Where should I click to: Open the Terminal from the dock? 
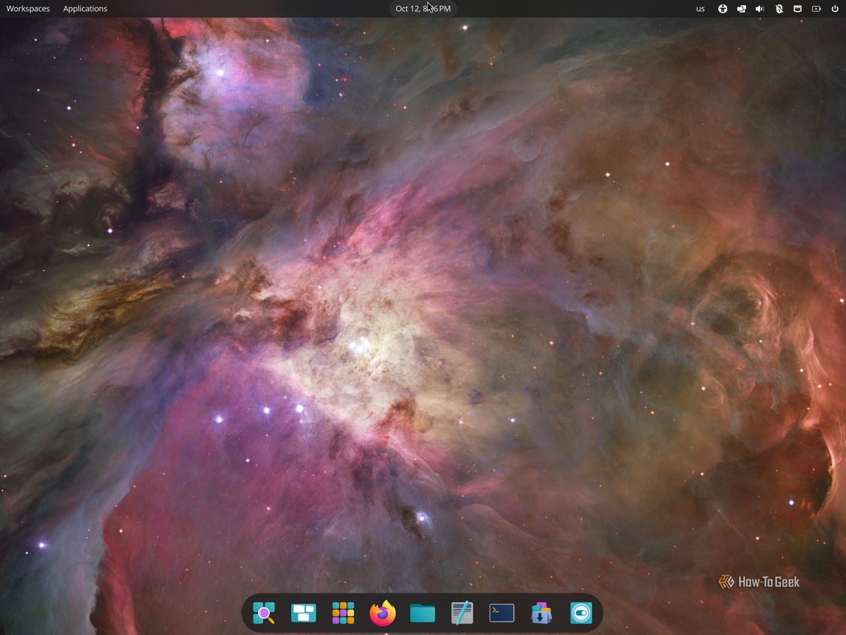click(502, 613)
